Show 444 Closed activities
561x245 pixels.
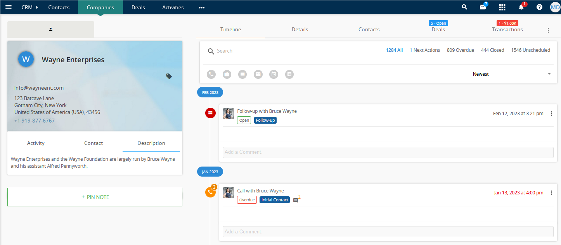(x=493, y=50)
